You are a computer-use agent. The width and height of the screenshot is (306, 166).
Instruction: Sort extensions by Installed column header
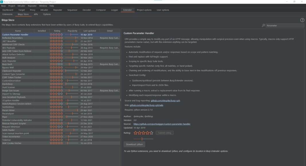pyautogui.click(x=42, y=31)
